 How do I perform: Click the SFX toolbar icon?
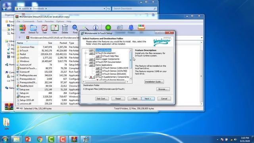(x=141, y=27)
